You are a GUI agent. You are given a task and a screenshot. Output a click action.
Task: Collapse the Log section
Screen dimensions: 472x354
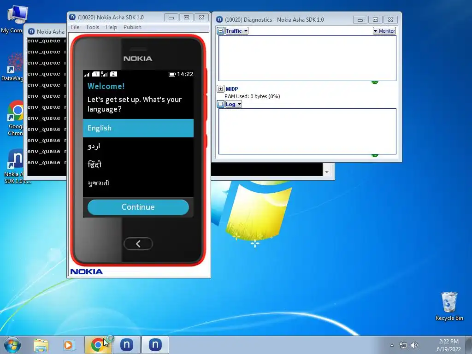click(x=221, y=104)
